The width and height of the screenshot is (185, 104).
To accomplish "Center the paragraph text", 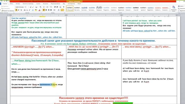I will coord(46,10).
